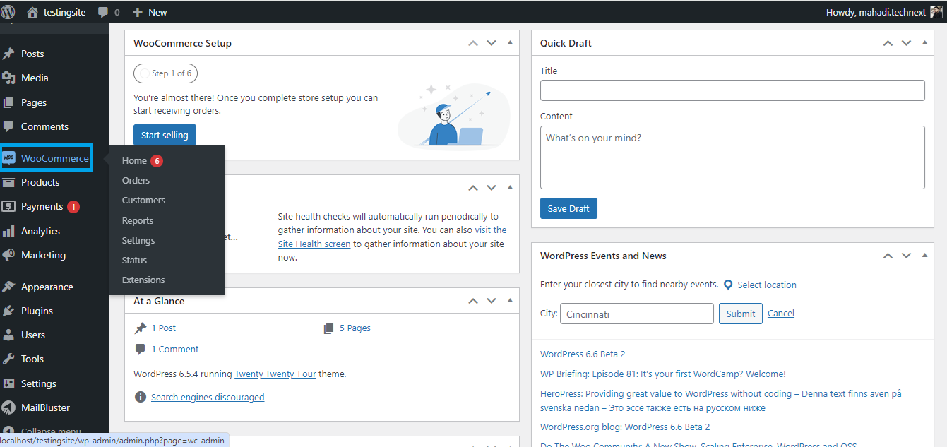Collapse the Quick Draft panel
The image size is (947, 447).
click(x=924, y=43)
